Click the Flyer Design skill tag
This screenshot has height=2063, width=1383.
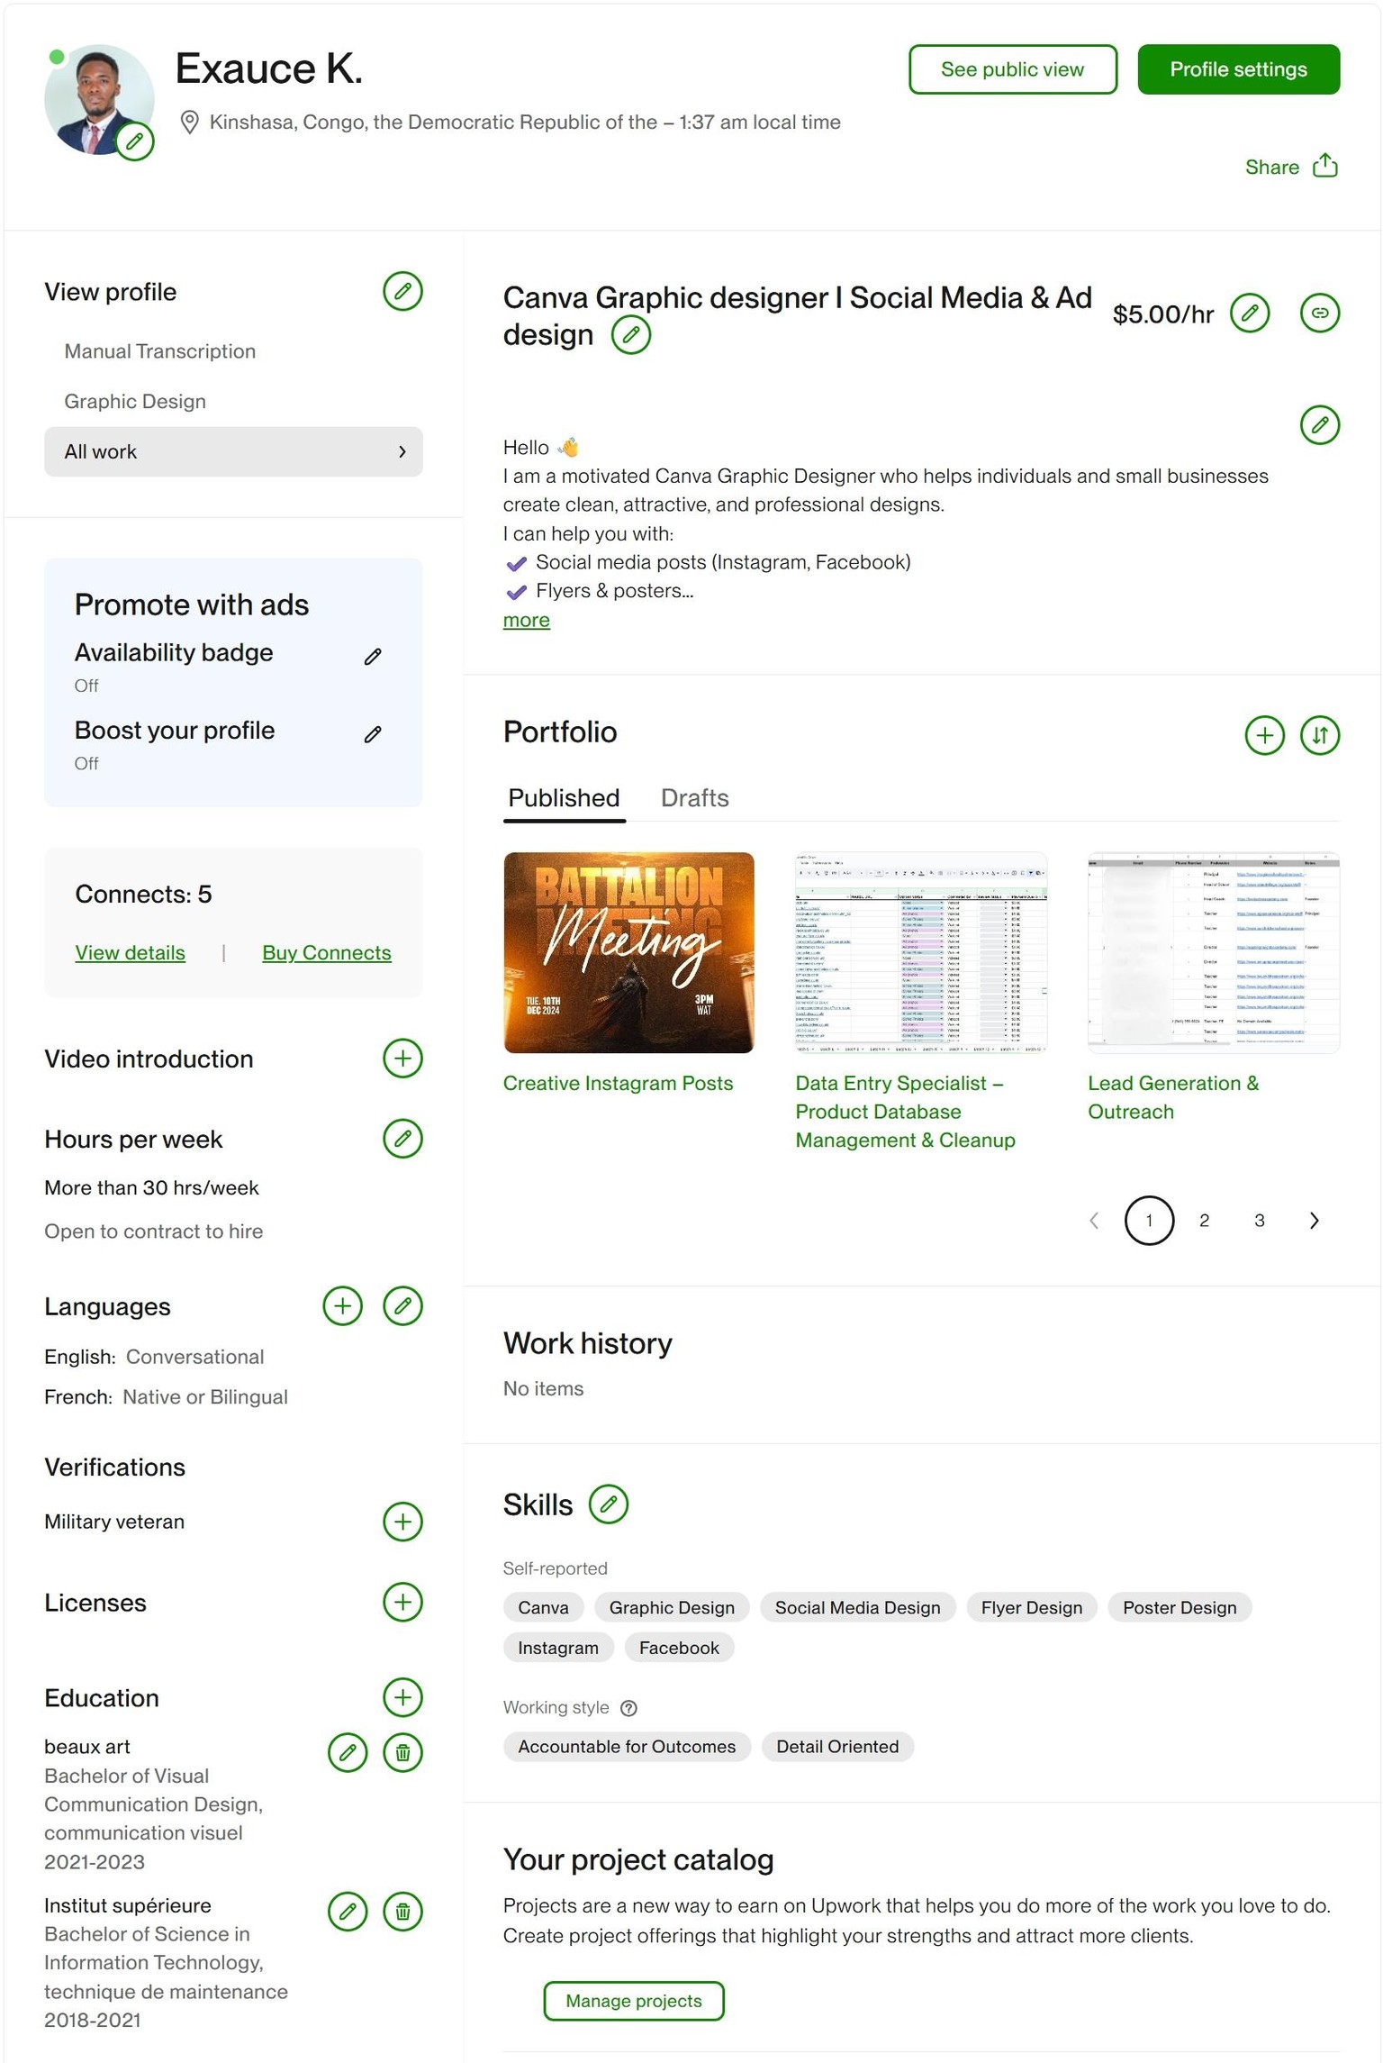click(1032, 1608)
